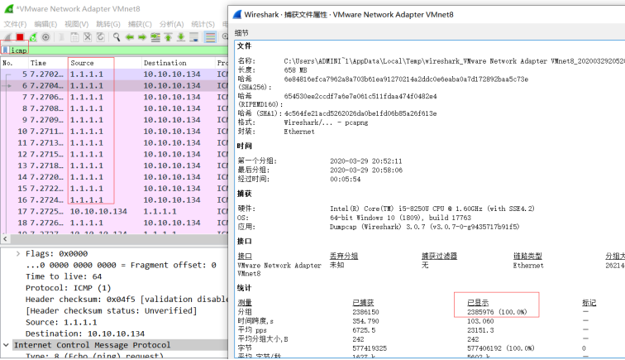Image resolution: width=625 pixels, height=360 pixels.
Task: Select the Source: 1.1.1.1 detail line
Action: [x=61, y=323]
